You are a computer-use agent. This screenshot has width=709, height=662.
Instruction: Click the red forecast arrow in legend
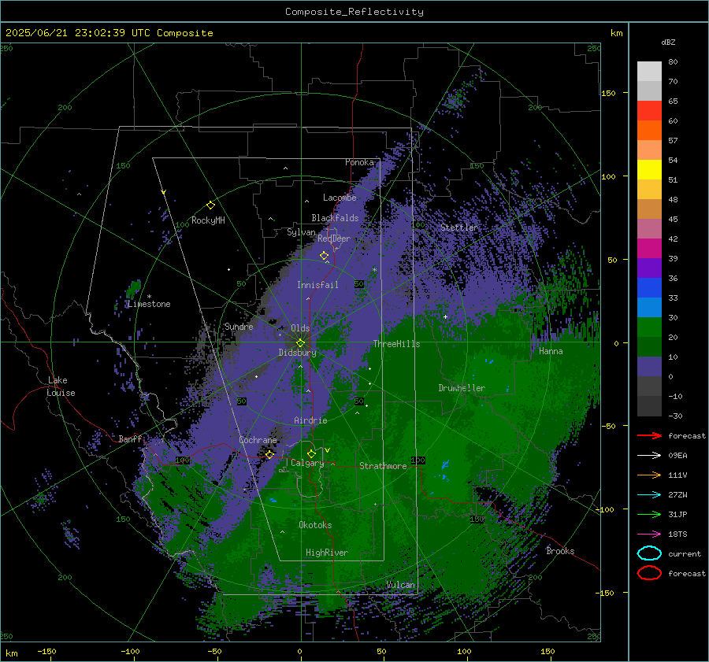pos(649,435)
